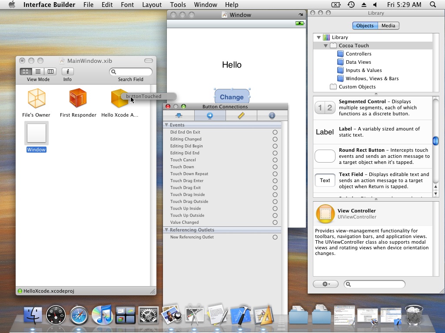The width and height of the screenshot is (445, 333).
Task: Select the Round Rect Button library icon
Action: pyautogui.click(x=325, y=156)
